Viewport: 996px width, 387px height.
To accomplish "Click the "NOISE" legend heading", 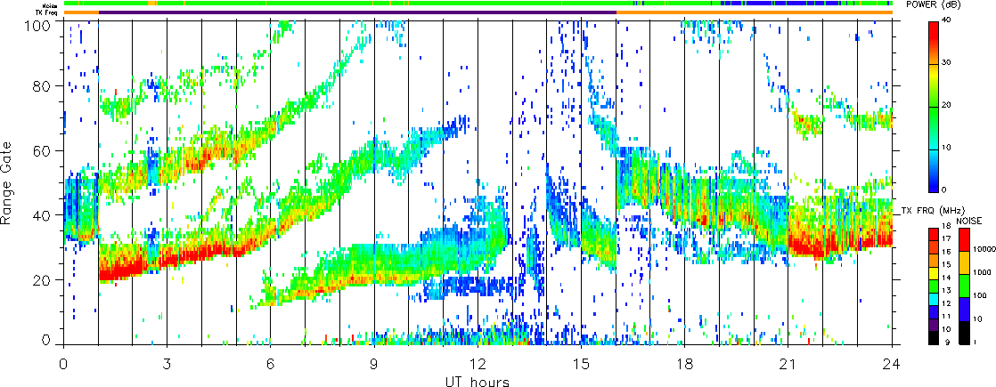I will (969, 222).
